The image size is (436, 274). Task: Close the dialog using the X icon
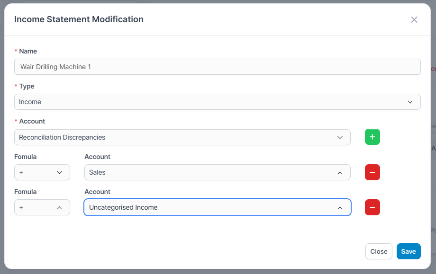click(x=414, y=19)
